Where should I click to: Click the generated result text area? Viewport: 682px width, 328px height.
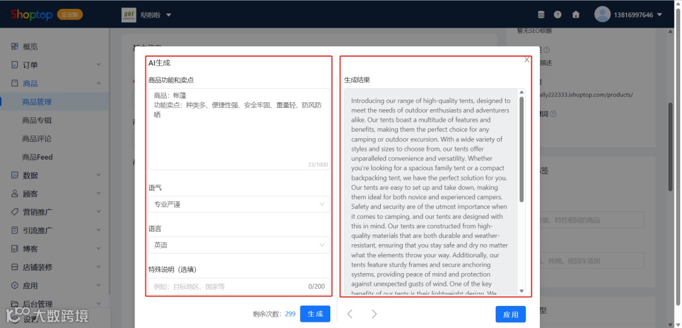431,192
